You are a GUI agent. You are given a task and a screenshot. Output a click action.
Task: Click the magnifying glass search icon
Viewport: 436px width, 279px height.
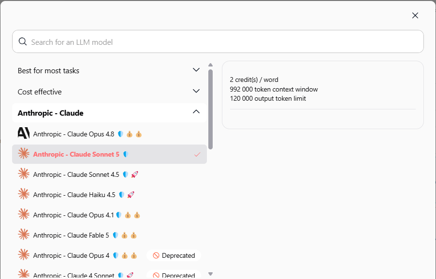coord(23,41)
